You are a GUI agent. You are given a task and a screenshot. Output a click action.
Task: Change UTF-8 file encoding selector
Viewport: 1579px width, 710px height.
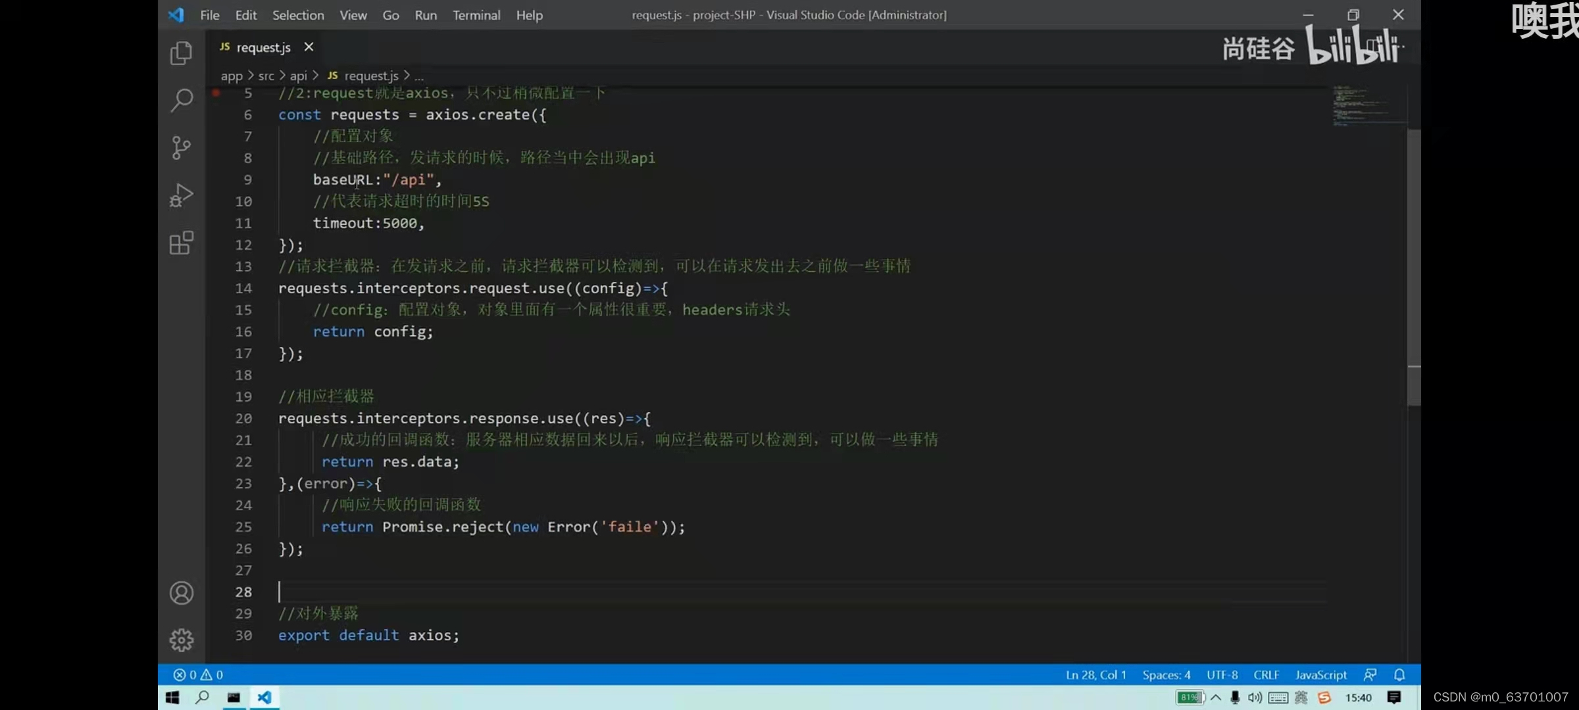pos(1222,675)
